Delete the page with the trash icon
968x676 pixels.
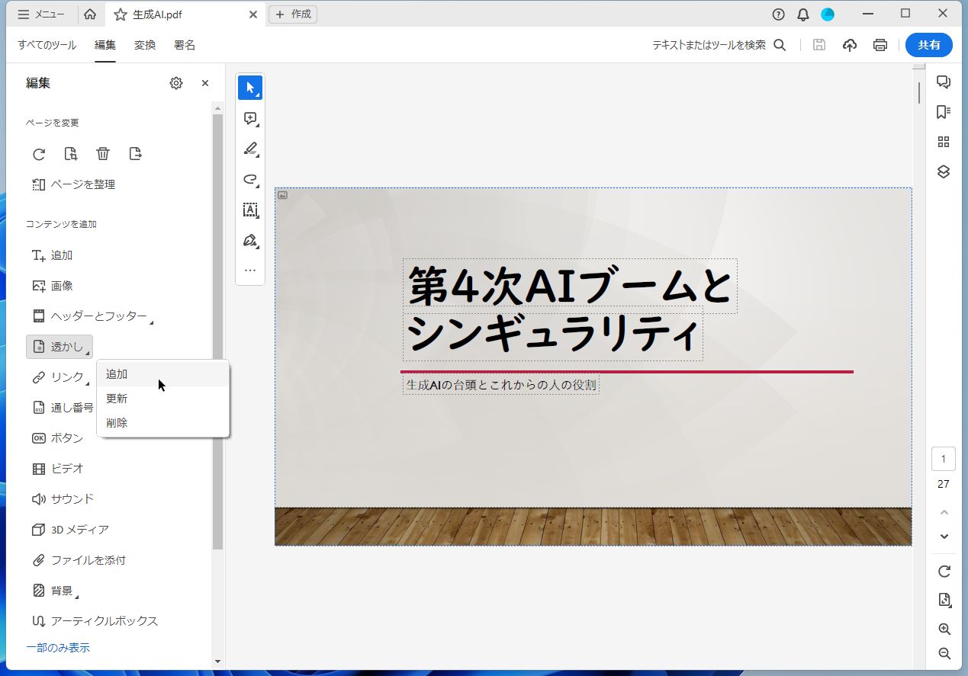pyautogui.click(x=103, y=153)
